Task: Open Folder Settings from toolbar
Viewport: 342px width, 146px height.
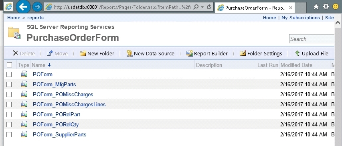Action: (261, 53)
